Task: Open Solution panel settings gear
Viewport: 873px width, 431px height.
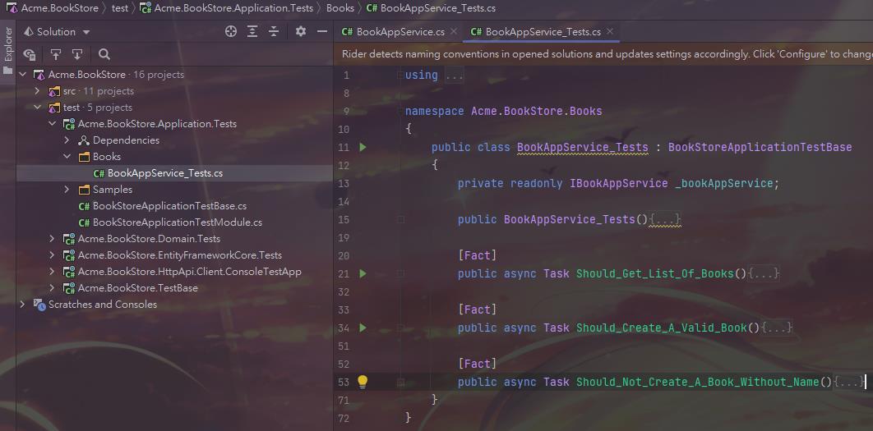Action: (301, 31)
